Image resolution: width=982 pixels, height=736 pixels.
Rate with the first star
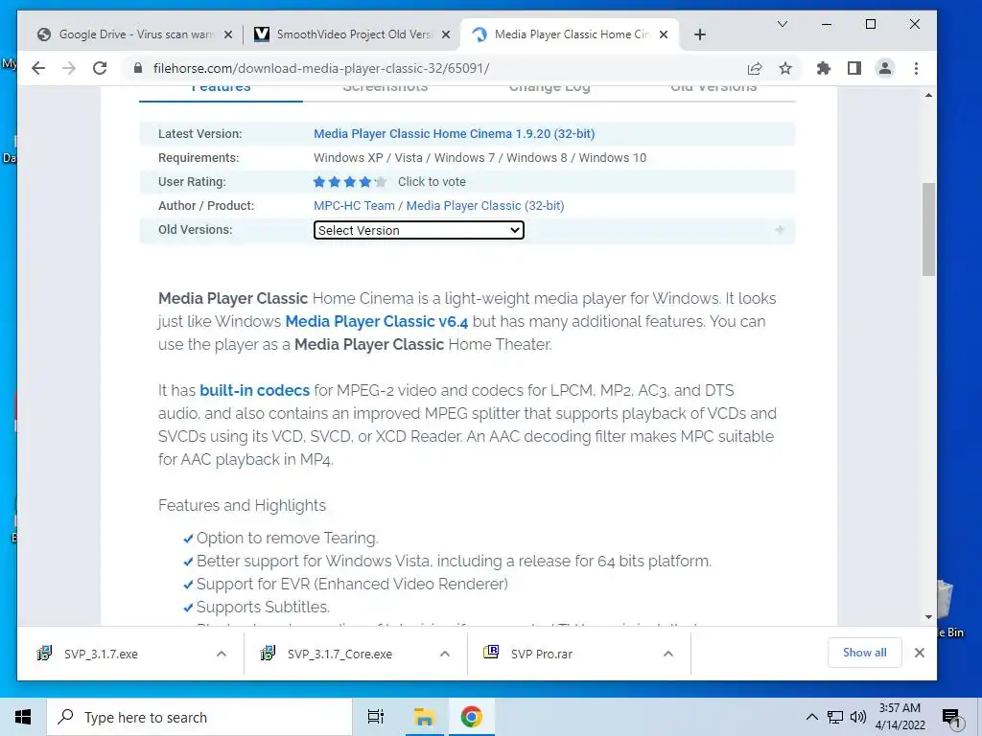tap(319, 182)
